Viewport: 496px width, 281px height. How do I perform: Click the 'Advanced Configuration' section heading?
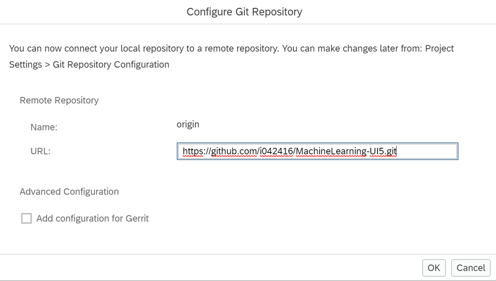click(x=69, y=192)
